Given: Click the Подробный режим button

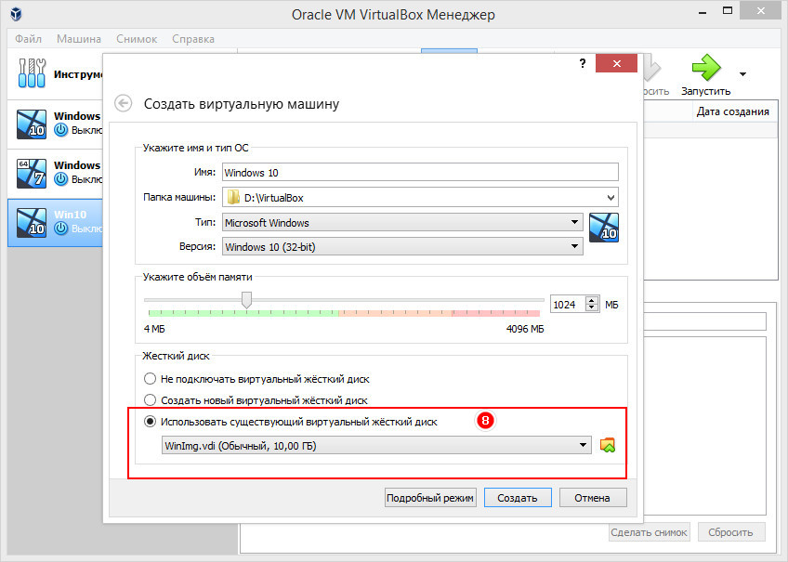Looking at the screenshot, I should [430, 498].
